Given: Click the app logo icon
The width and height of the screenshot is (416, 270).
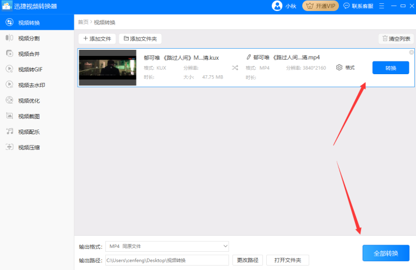Looking at the screenshot, I should tap(7, 6).
